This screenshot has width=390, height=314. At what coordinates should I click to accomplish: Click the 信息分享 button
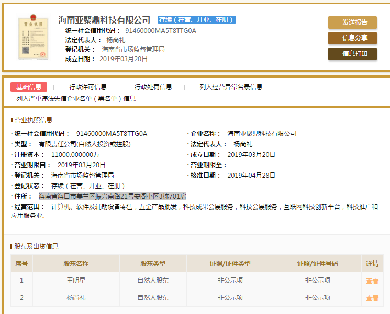(352, 38)
